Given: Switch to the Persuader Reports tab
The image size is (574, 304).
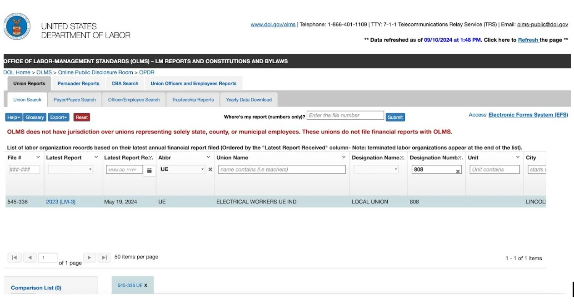Looking at the screenshot, I should pyautogui.click(x=78, y=83).
